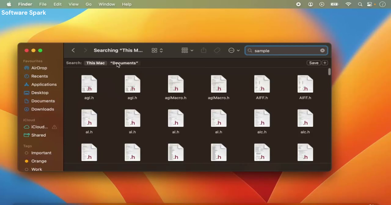This screenshot has width=391, height=205.
Task: Click the play circle icon in menu bar
Action: (322, 4)
